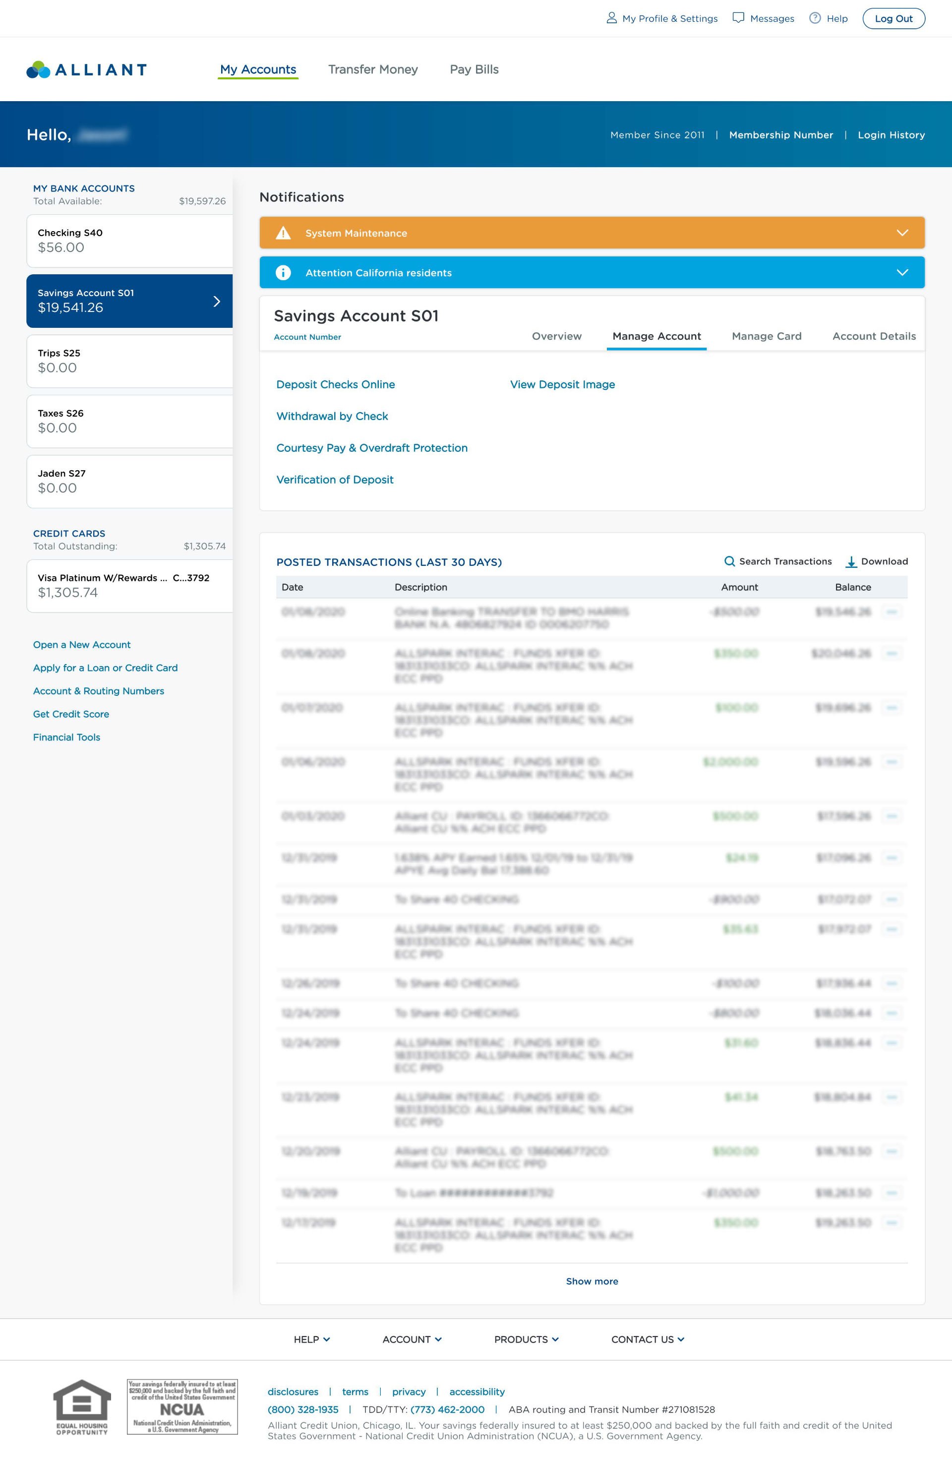Open the CONTACT US footer dropdown

pos(648,1340)
